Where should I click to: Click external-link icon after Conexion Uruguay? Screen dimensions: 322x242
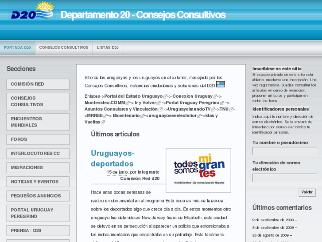pos(215,97)
